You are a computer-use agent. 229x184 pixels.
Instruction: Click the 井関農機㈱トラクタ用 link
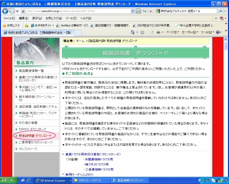99,159
